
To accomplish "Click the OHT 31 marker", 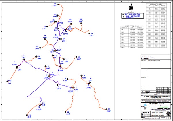I will [x=106, y=109].
